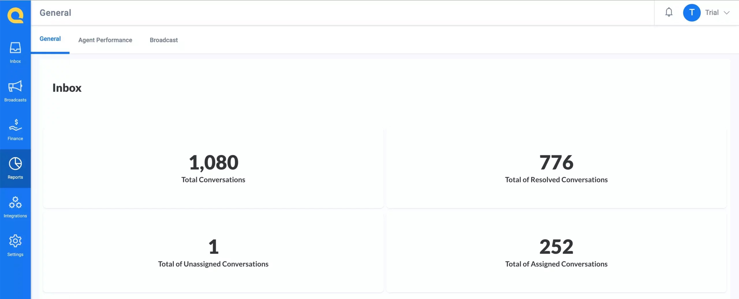
Task: Open the Integrations icon
Action: (x=15, y=202)
